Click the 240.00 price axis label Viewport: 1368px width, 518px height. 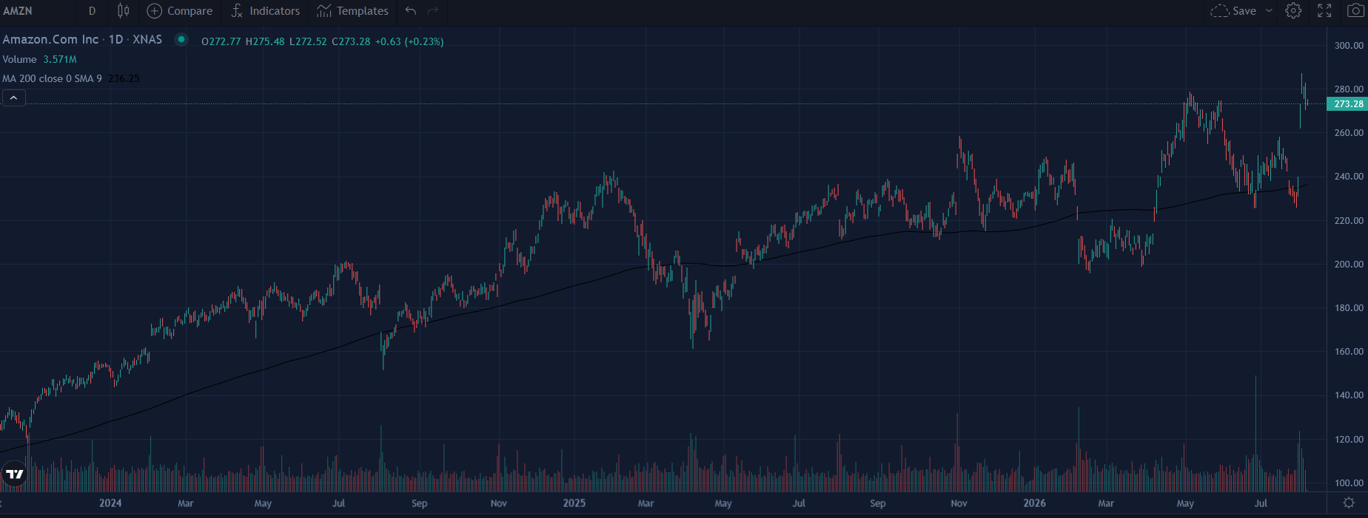coord(1349,177)
